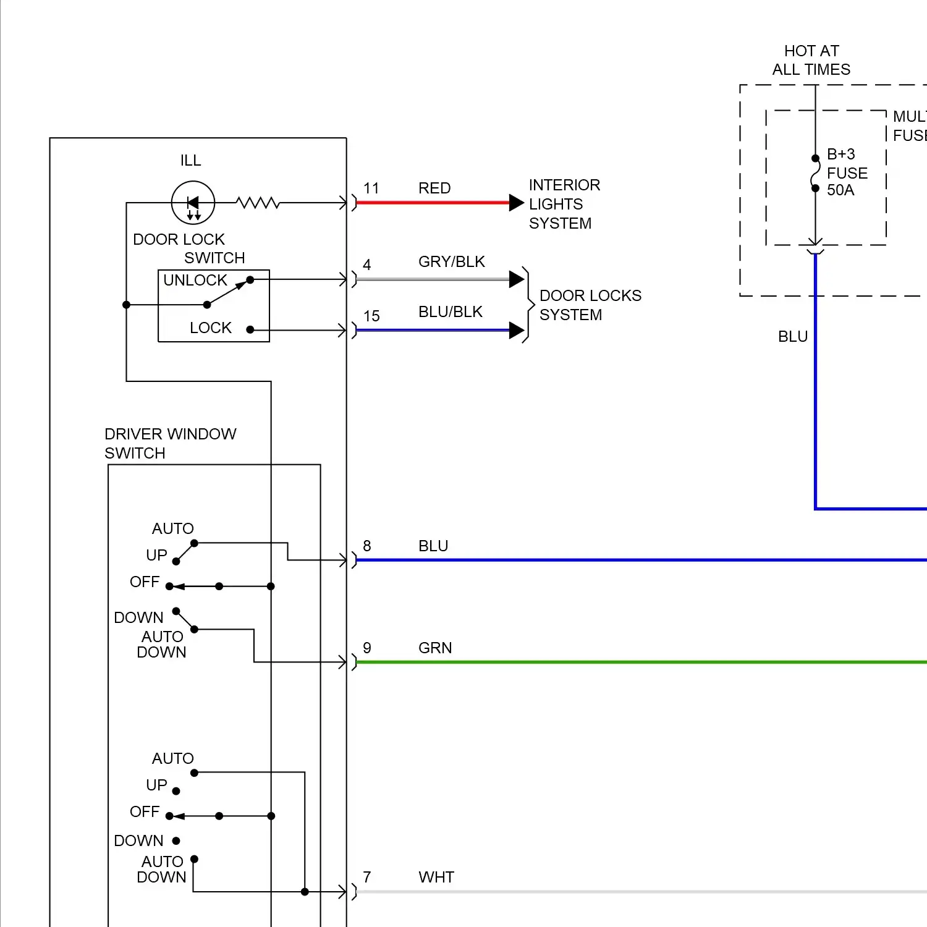Click the fuse symbol beside B+3 FUSE 50A

[x=815, y=173]
